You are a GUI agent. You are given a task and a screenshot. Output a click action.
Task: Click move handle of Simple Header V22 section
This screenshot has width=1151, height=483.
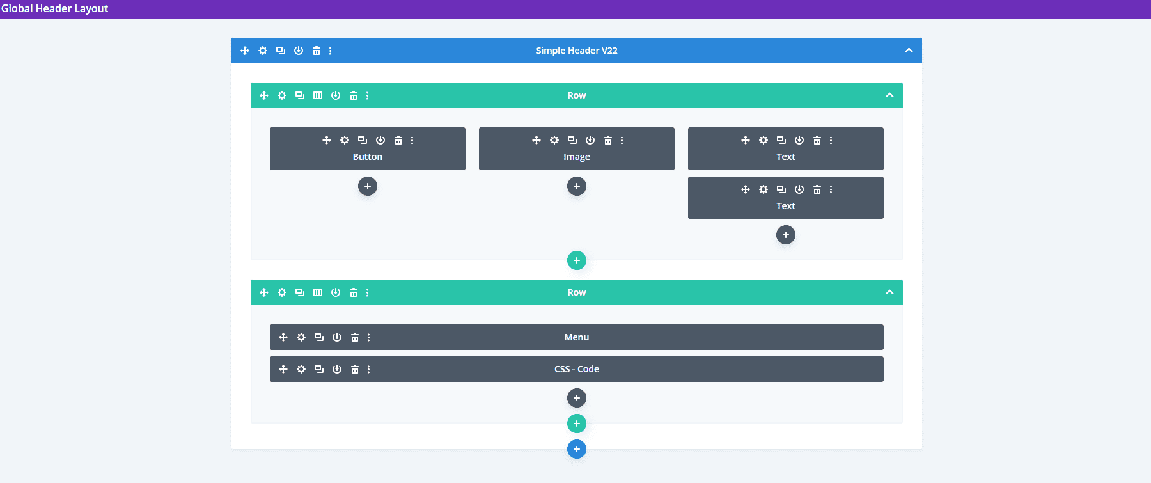[x=245, y=51]
